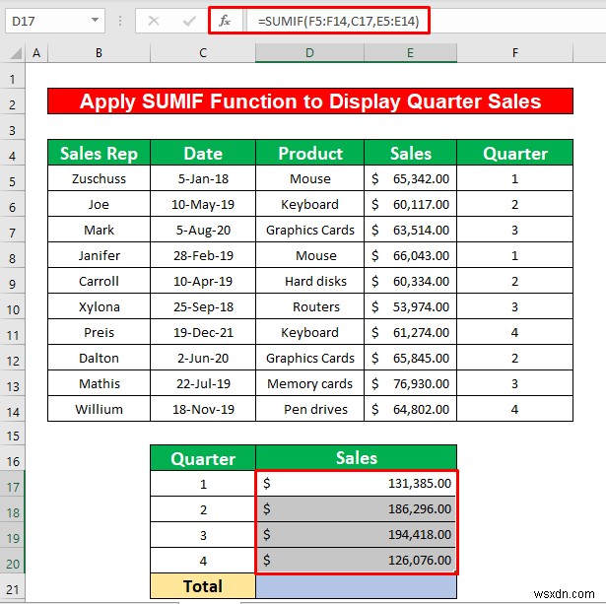Click the 63,514.00 sales cell

click(x=410, y=230)
